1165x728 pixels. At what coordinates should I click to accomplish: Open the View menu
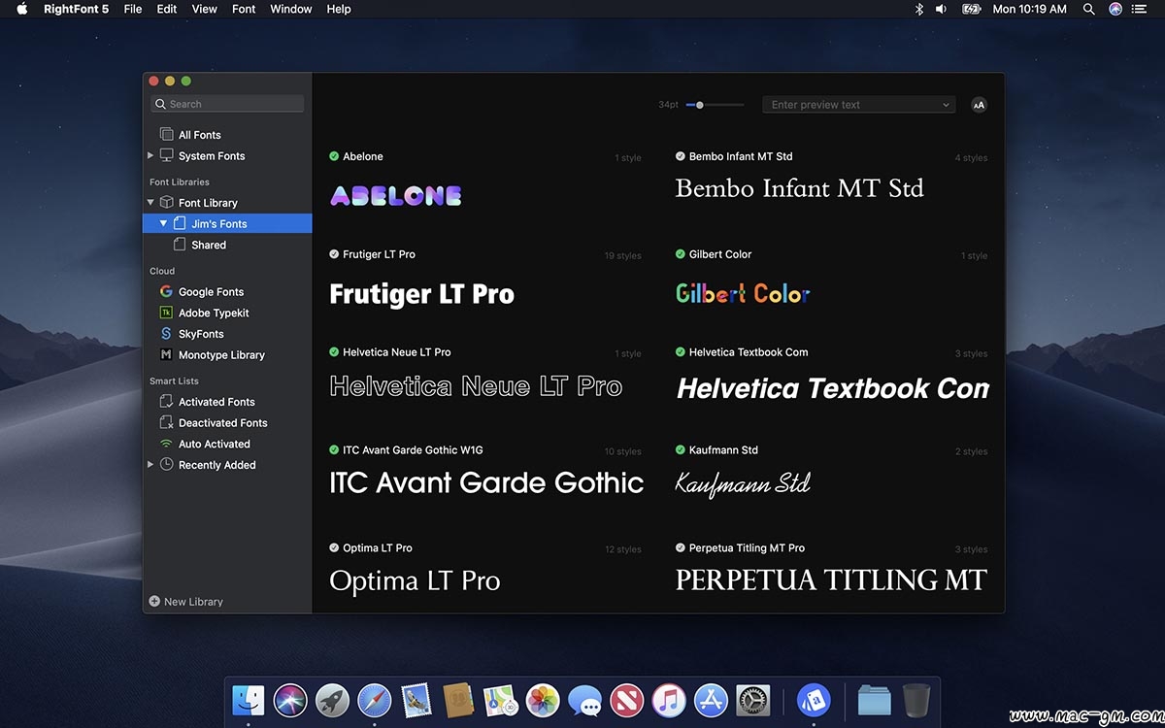205,9
